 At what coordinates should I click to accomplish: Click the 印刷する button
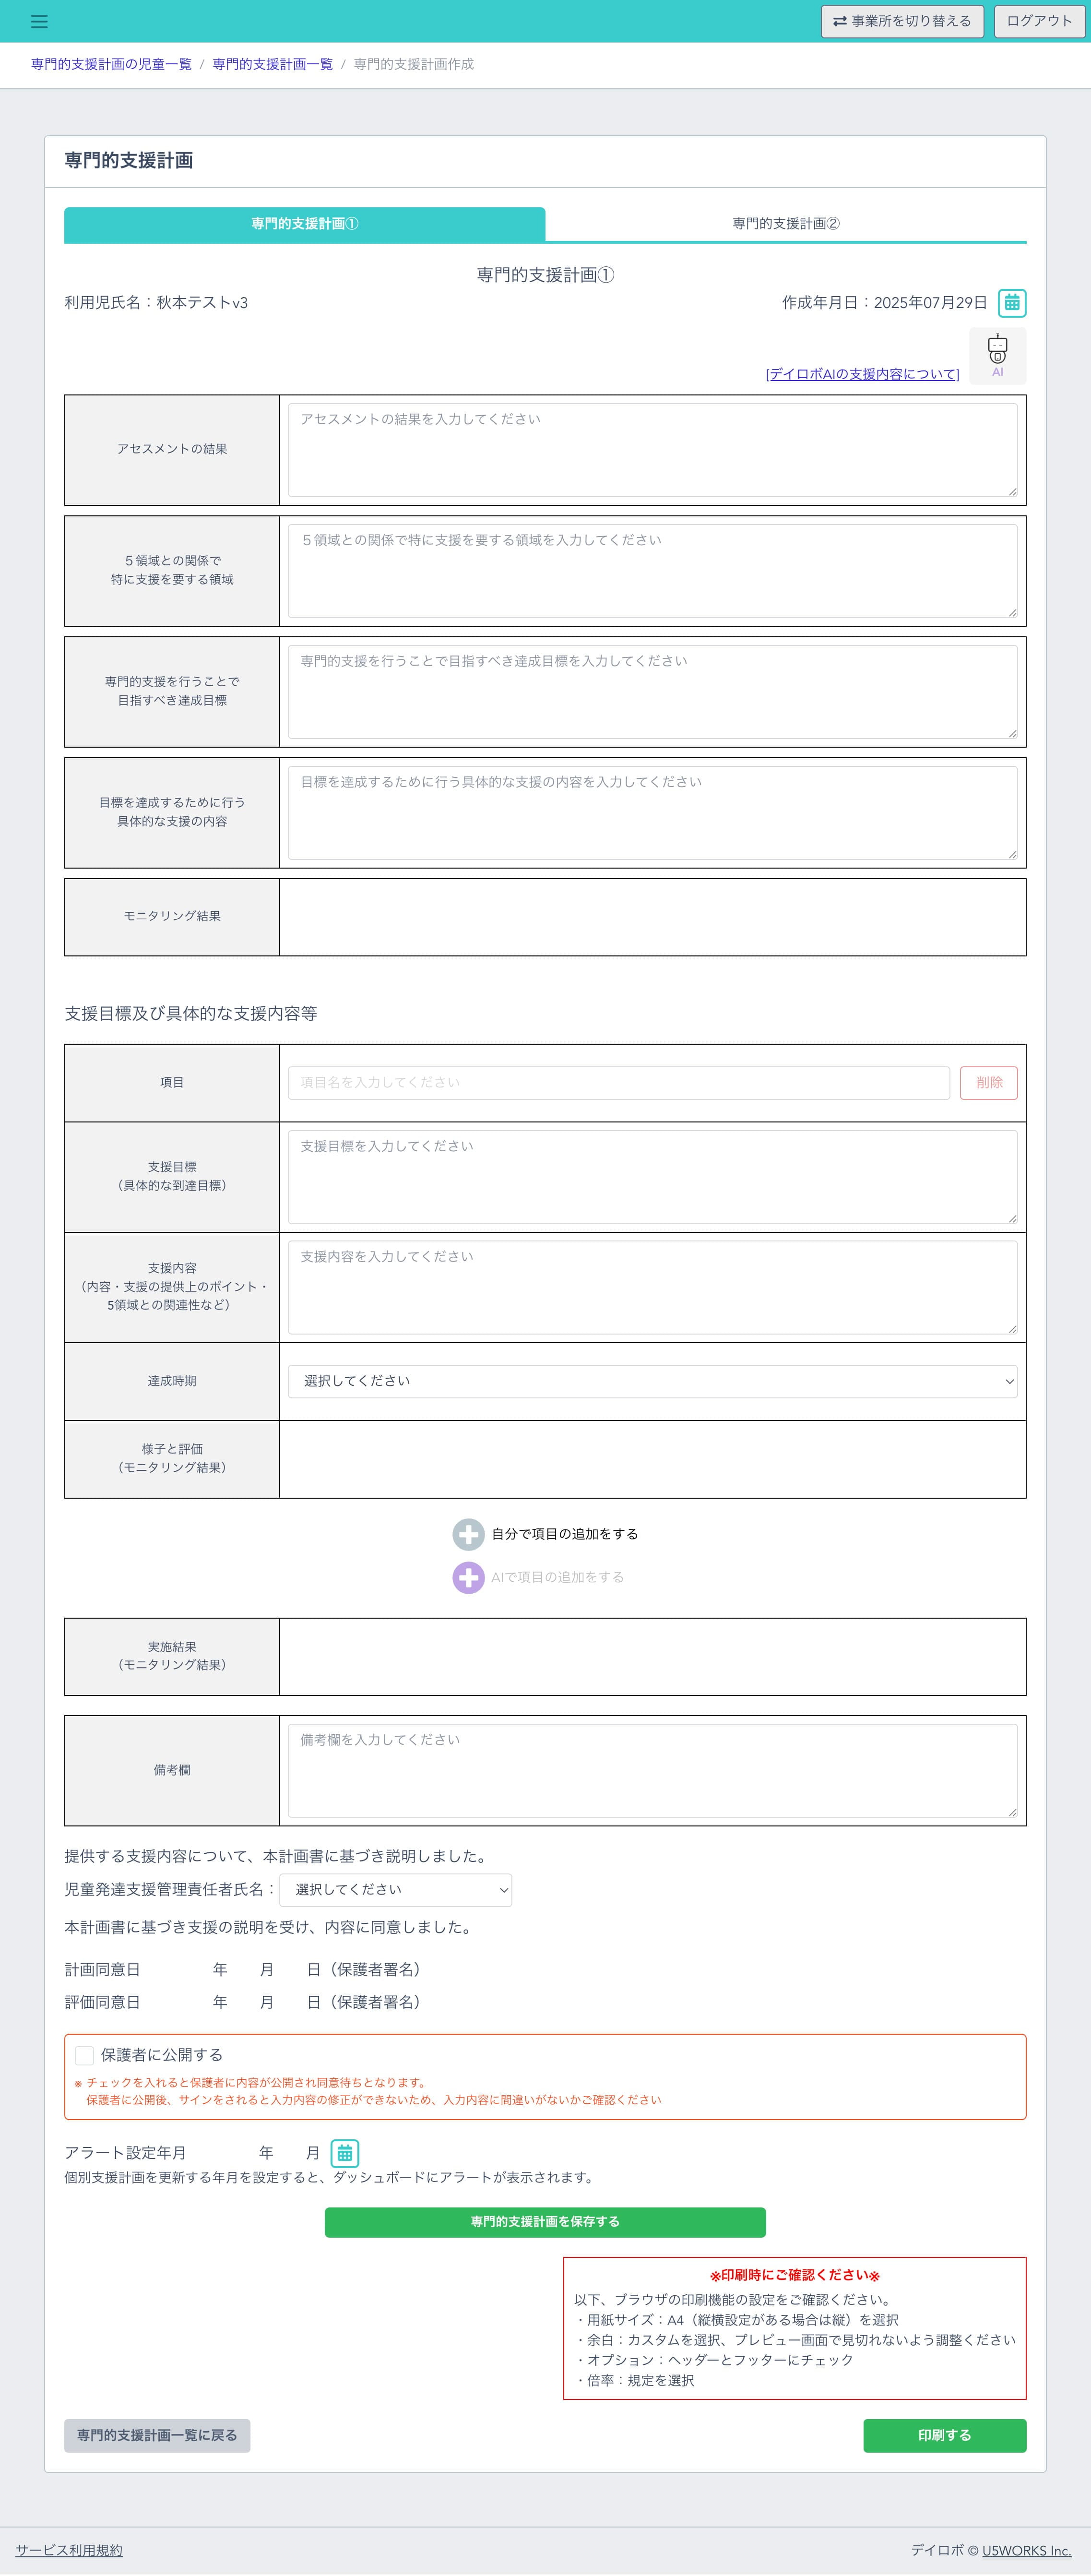(944, 2435)
